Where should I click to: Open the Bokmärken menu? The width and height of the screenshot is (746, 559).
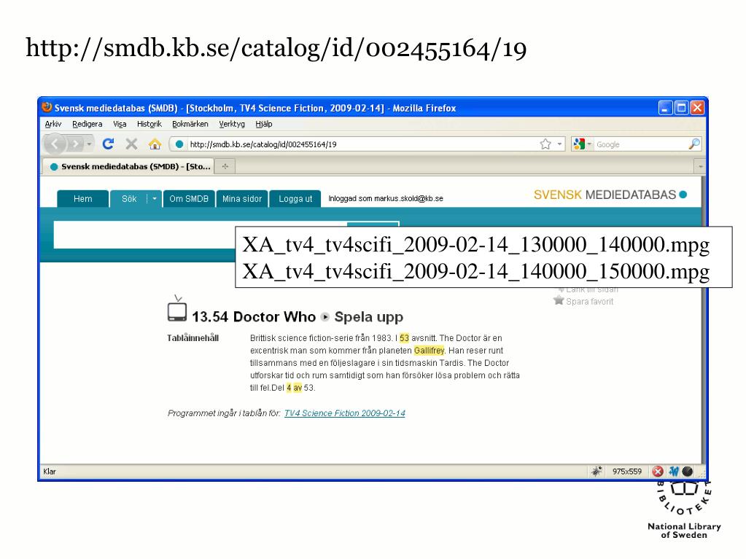(190, 124)
